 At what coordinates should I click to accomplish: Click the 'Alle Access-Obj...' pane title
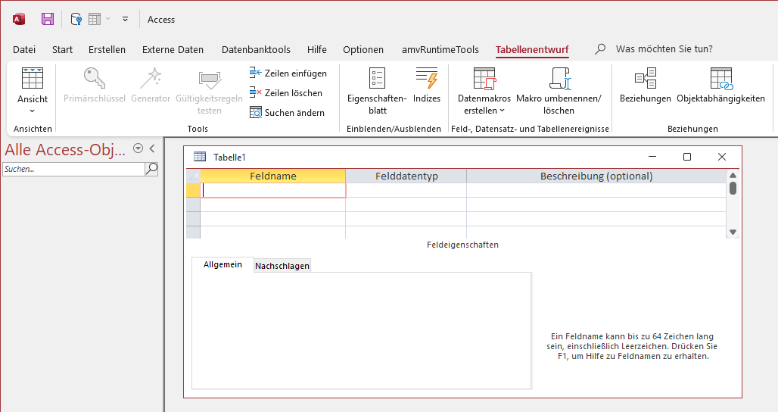click(x=65, y=149)
